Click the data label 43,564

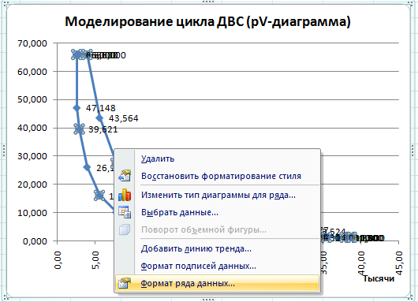[123, 118]
